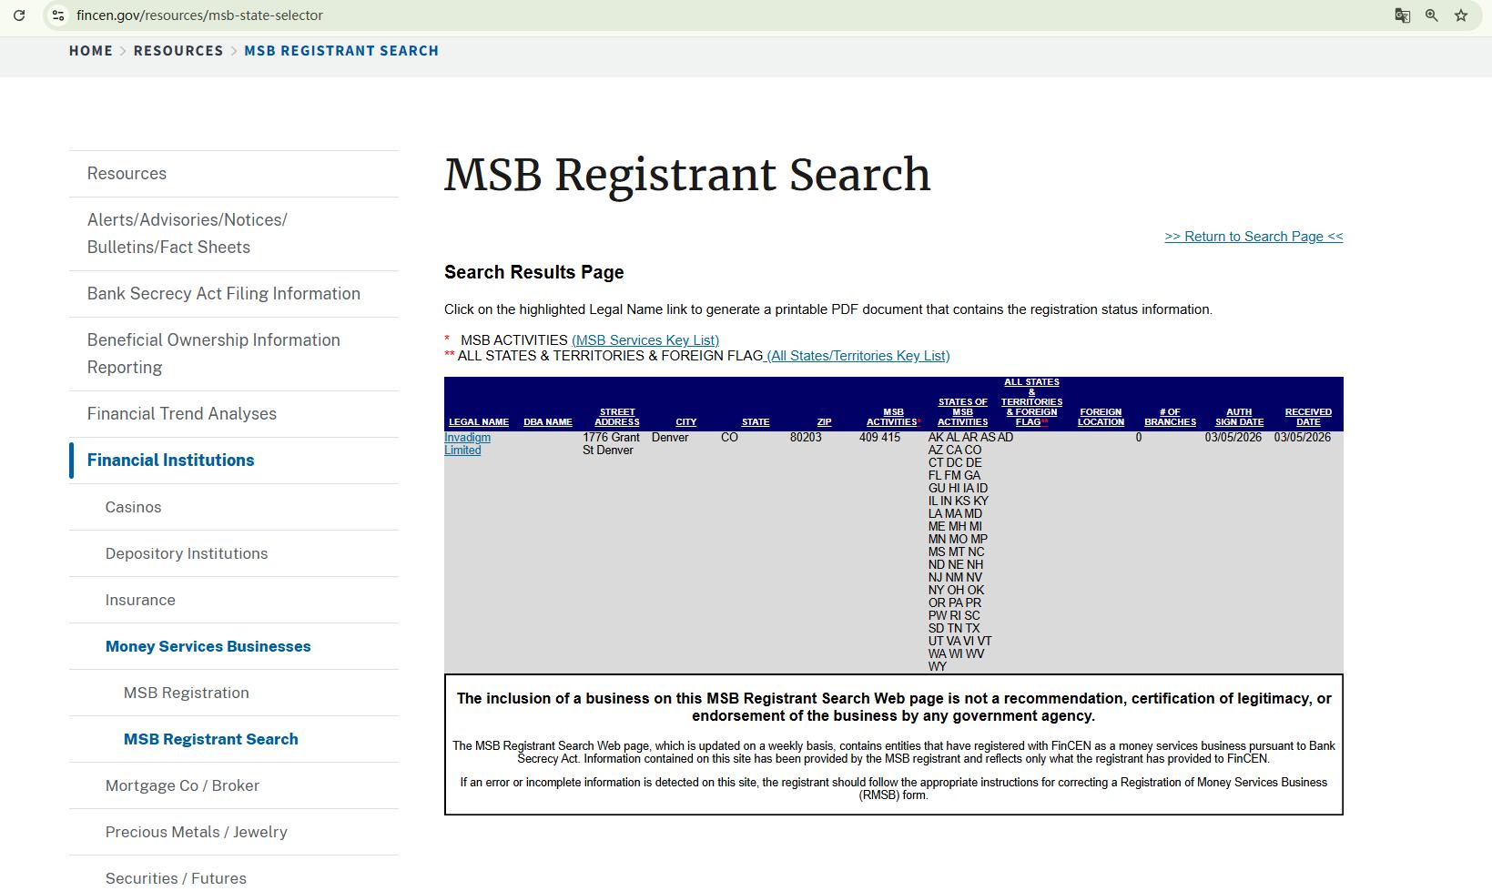
Task: Go to HOME breadcrumb
Action: 91,51
